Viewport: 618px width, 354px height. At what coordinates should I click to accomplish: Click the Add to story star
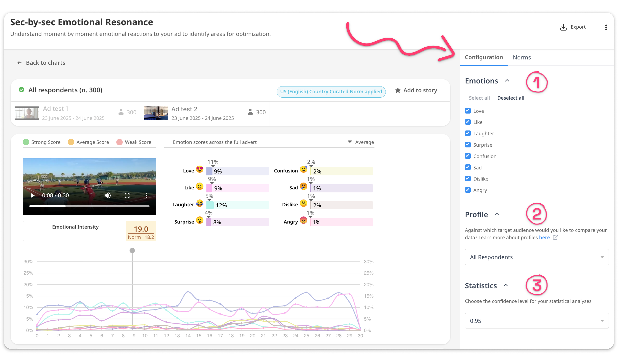point(398,91)
